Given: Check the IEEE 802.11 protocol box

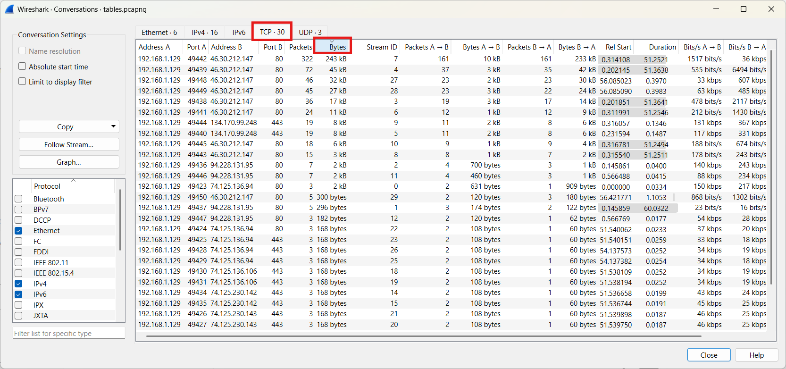Looking at the screenshot, I should tap(18, 262).
